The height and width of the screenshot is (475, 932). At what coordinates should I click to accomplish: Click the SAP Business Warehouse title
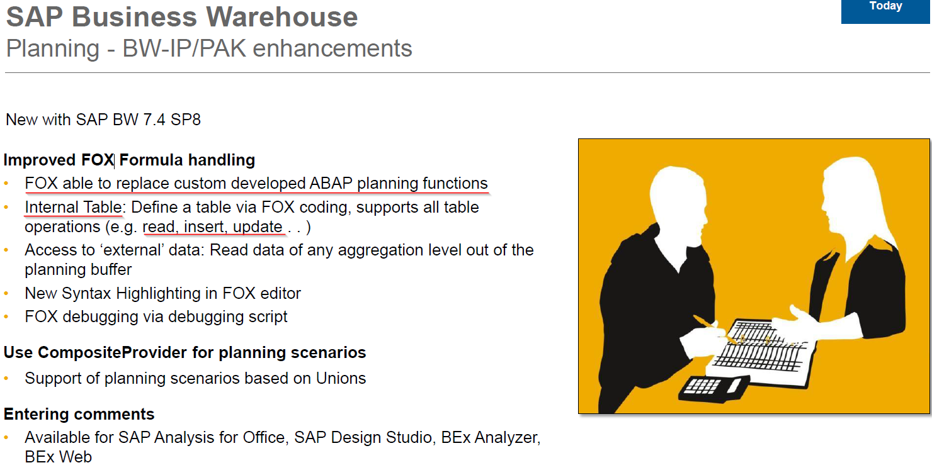click(x=182, y=17)
